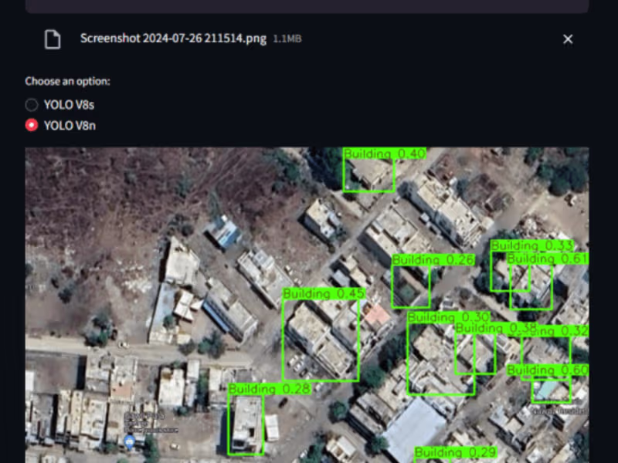This screenshot has width=618, height=463.
Task: Click the 'Choose an option:' label
Action: coord(67,81)
